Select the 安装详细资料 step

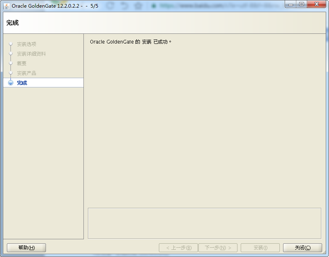(x=31, y=54)
